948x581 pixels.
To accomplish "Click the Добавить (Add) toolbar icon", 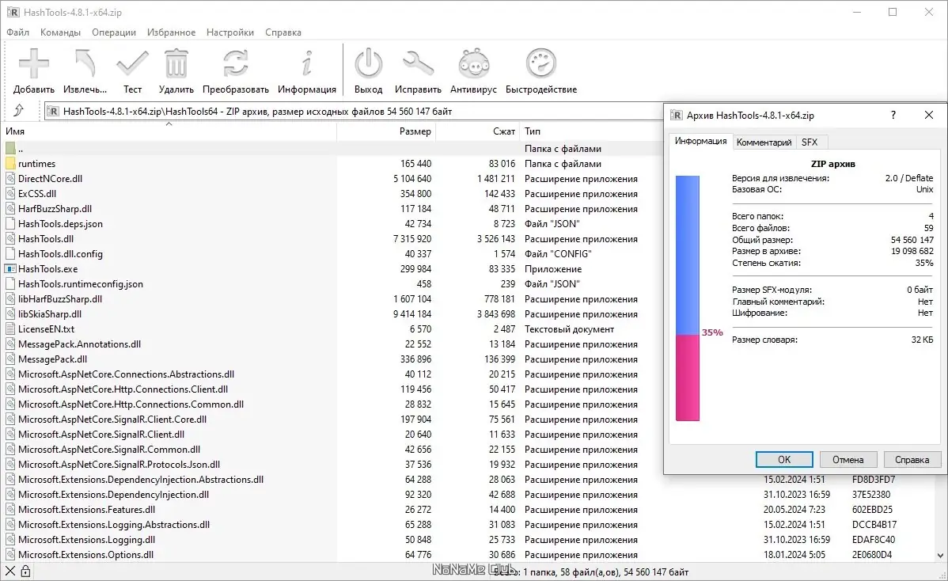I will coord(34,63).
